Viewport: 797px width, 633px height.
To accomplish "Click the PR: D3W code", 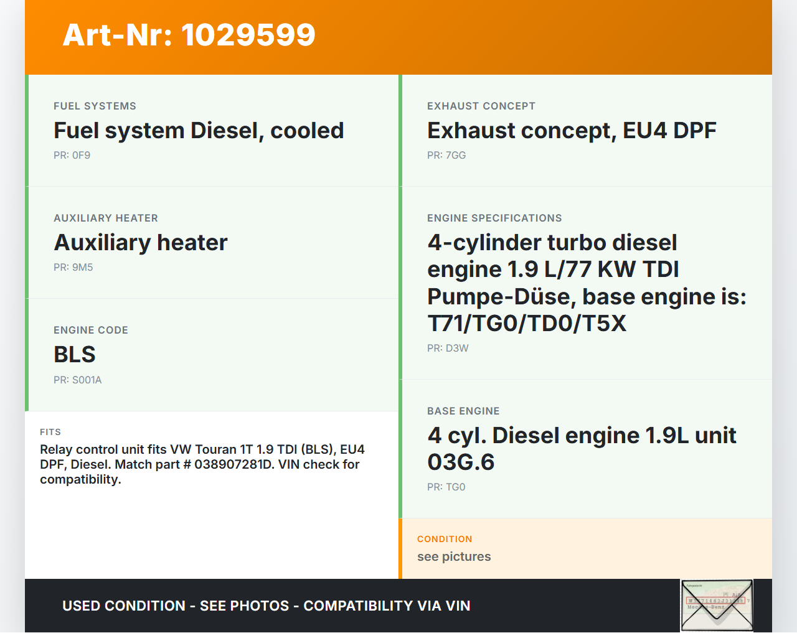I will click(x=447, y=349).
